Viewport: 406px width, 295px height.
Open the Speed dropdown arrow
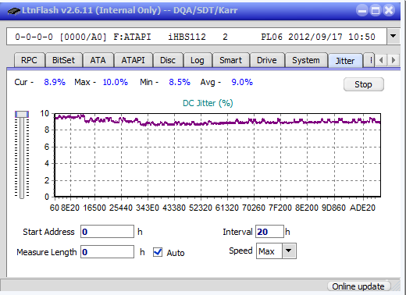tap(289, 251)
